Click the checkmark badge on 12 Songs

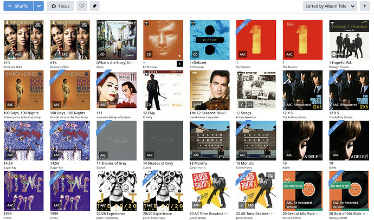point(242,105)
